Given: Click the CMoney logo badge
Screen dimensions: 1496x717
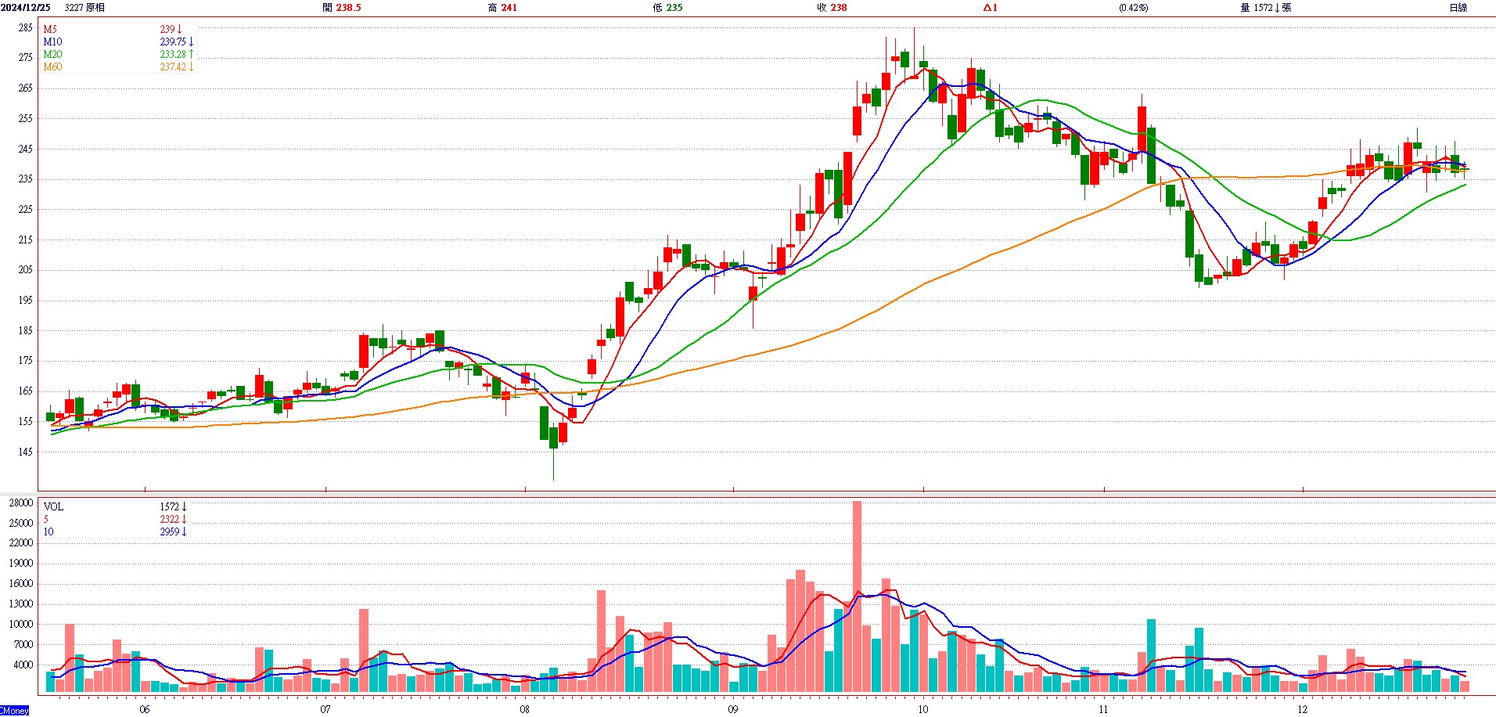Looking at the screenshot, I should (14, 711).
